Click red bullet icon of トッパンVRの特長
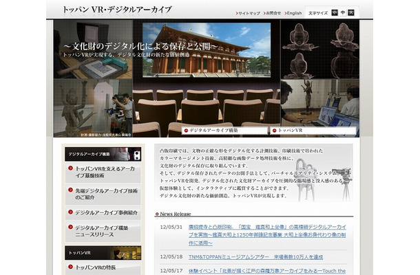 (x=70, y=267)
